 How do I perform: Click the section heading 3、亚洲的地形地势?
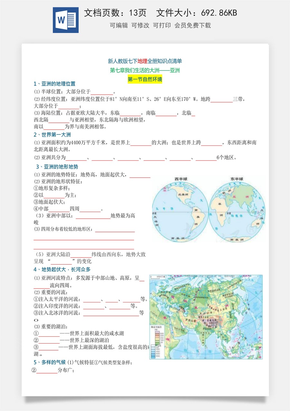tap(57, 167)
